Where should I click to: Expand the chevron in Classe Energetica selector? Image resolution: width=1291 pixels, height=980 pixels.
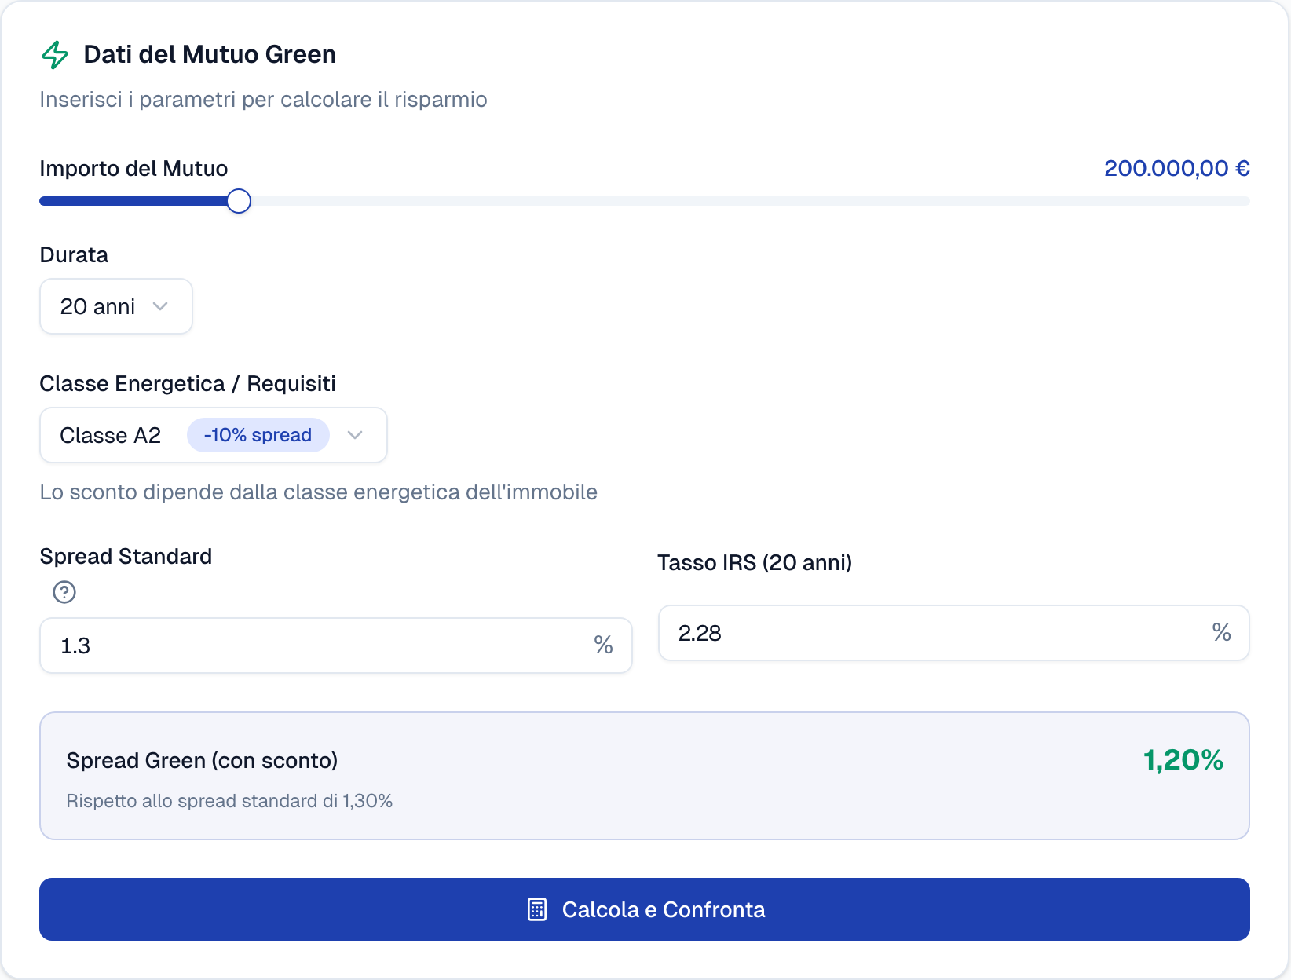[355, 435]
